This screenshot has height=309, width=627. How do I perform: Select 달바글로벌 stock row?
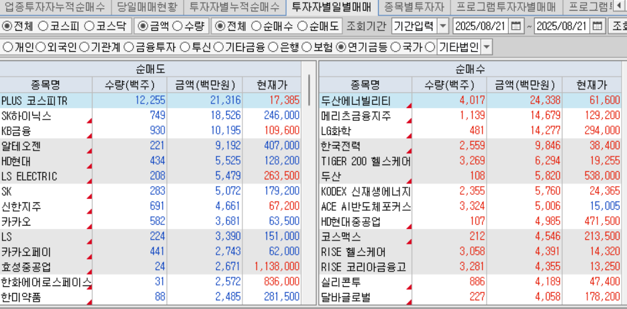pos(470,298)
